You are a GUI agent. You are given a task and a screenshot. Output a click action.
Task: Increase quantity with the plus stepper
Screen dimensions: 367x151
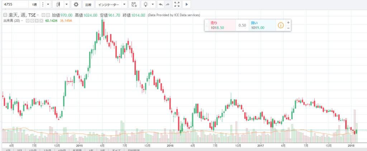pos(288,23)
